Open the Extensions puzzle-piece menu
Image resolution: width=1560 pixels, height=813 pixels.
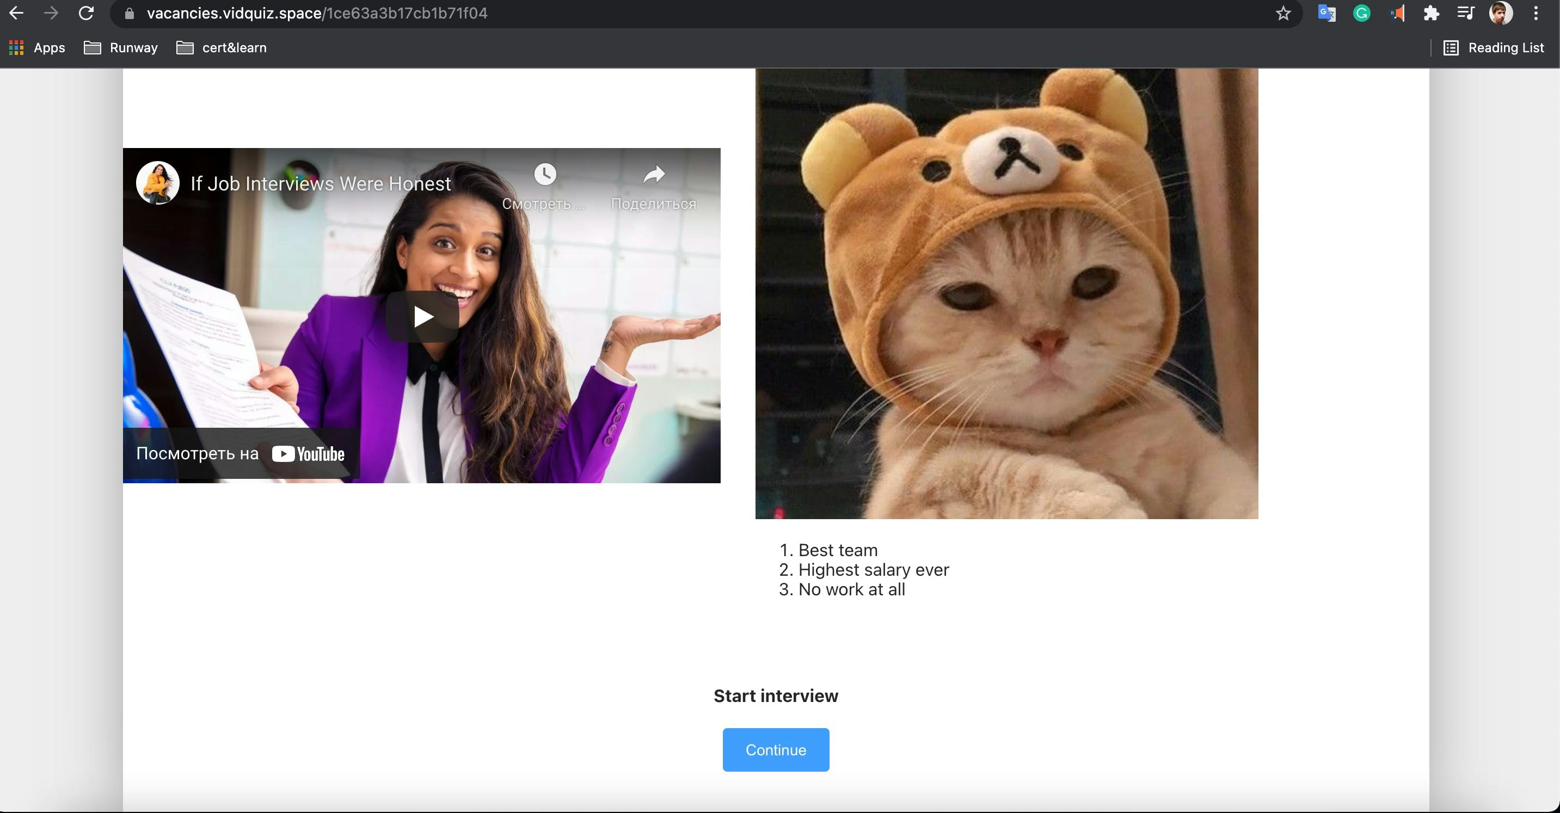(x=1432, y=13)
